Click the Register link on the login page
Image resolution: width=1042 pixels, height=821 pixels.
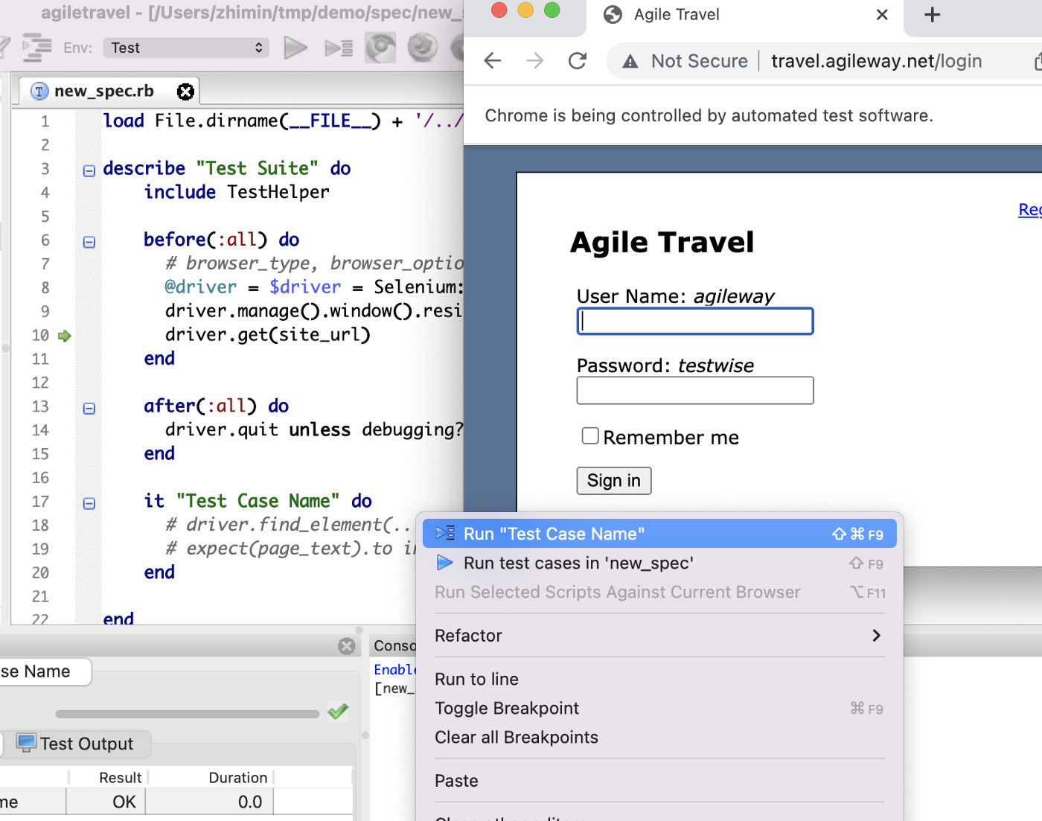coord(1030,210)
